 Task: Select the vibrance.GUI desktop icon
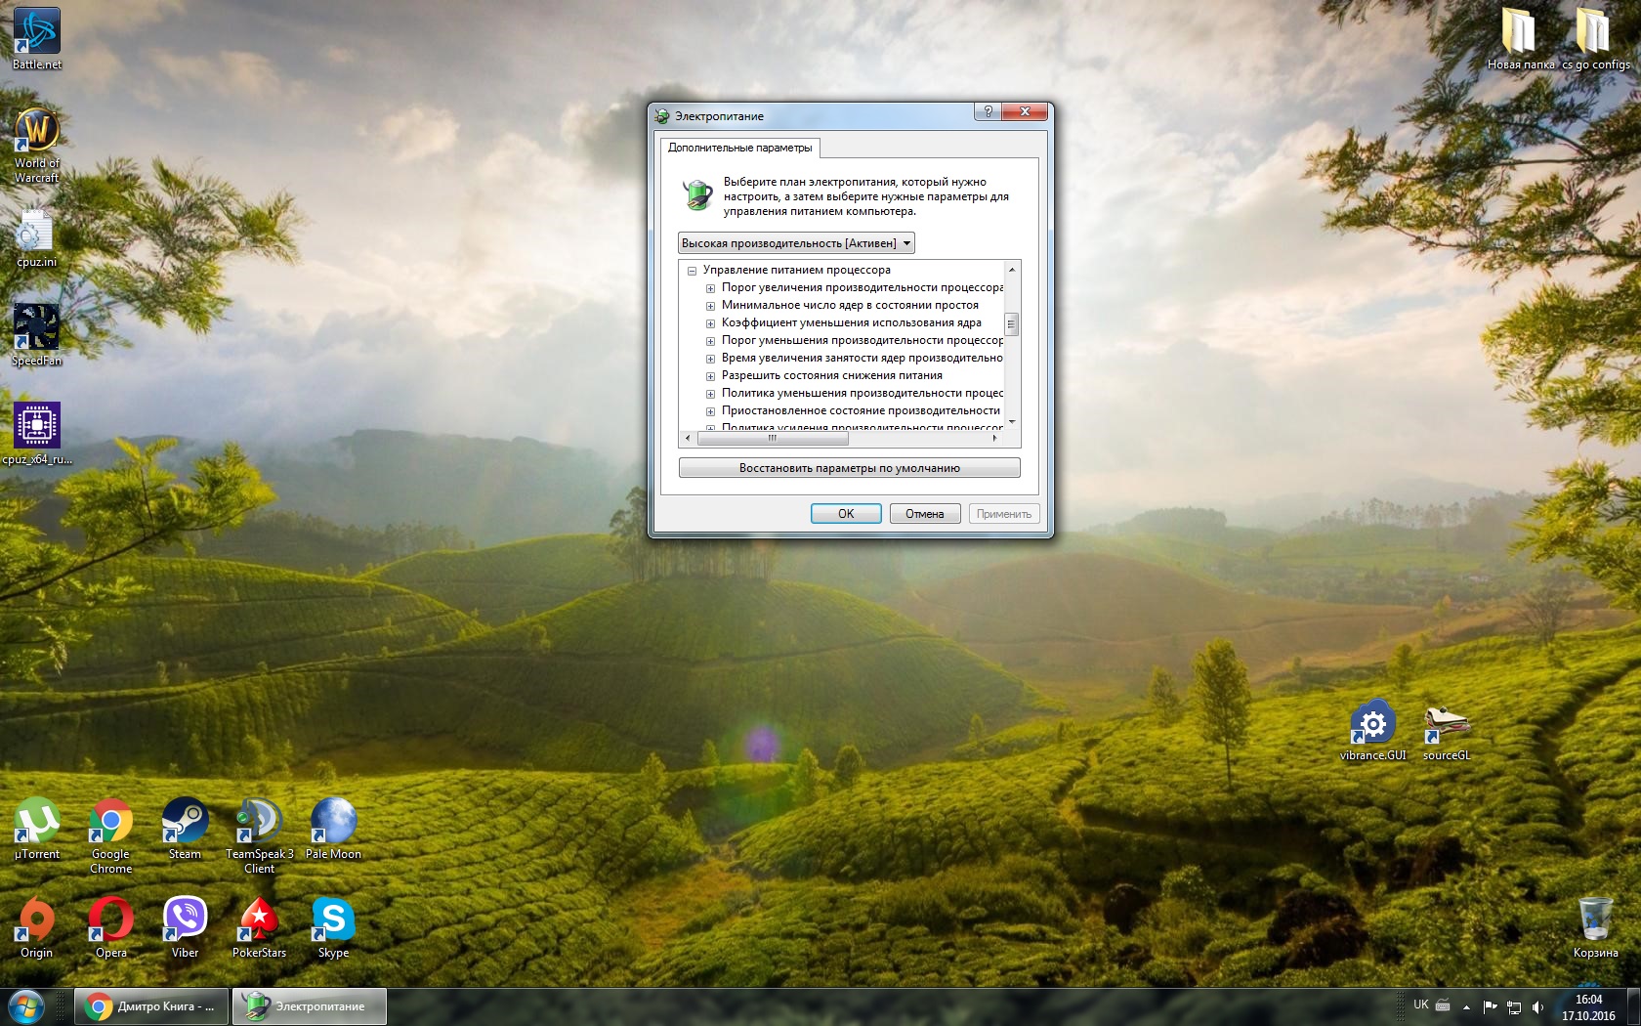pyautogui.click(x=1373, y=730)
